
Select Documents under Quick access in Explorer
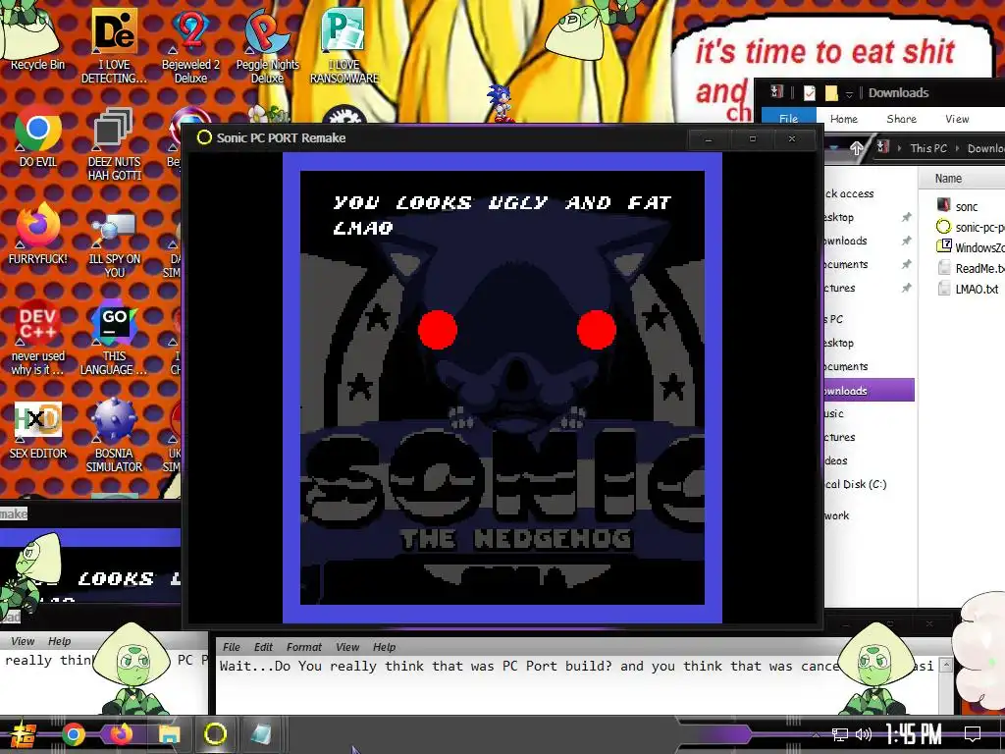[x=846, y=264]
